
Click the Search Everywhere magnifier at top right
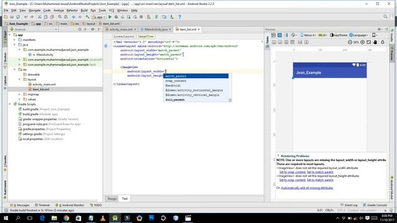click(385, 17)
